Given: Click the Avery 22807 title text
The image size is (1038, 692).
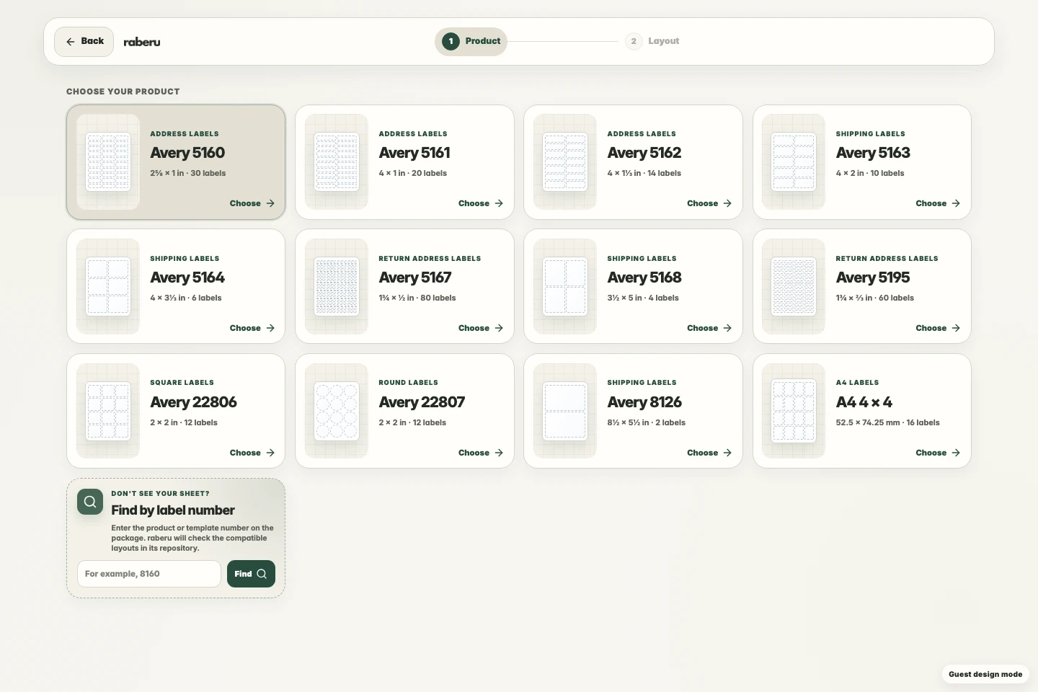Looking at the screenshot, I should click(422, 402).
